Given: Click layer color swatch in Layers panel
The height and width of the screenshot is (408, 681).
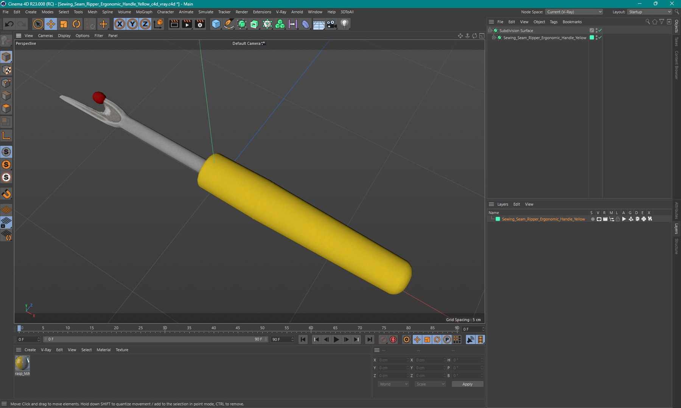Looking at the screenshot, I should point(498,219).
